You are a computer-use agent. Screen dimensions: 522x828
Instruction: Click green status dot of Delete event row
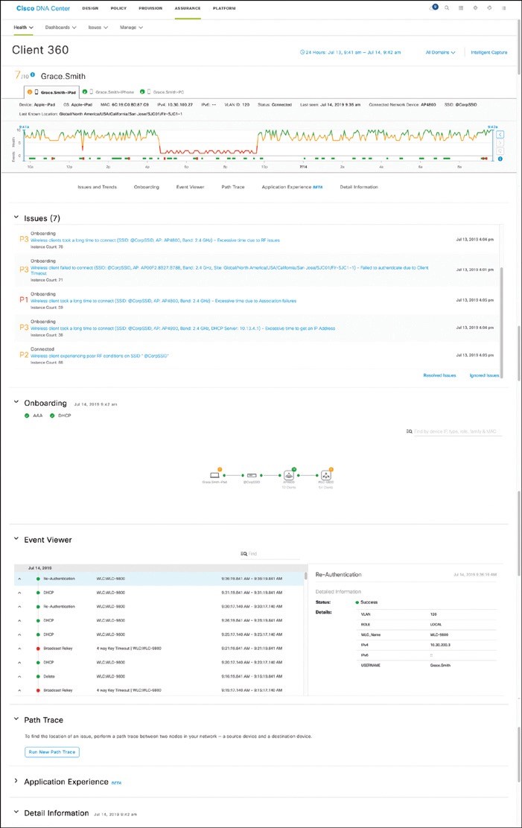click(x=38, y=676)
